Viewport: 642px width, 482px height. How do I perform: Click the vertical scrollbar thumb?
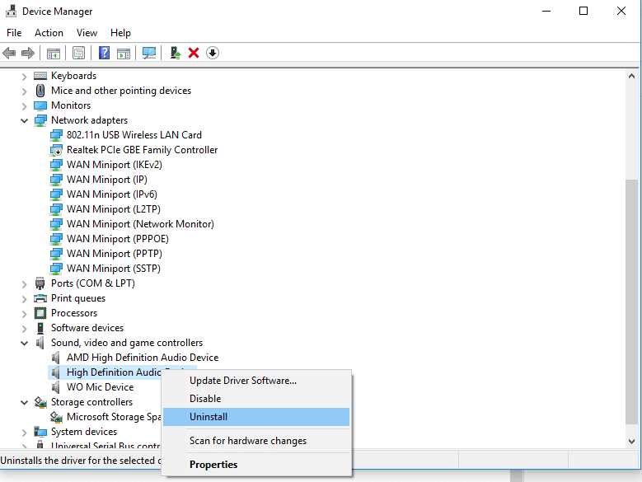(632, 302)
